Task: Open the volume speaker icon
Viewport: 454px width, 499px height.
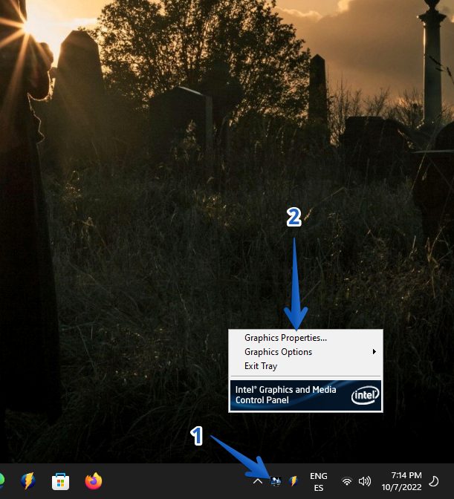Action: [x=365, y=481]
